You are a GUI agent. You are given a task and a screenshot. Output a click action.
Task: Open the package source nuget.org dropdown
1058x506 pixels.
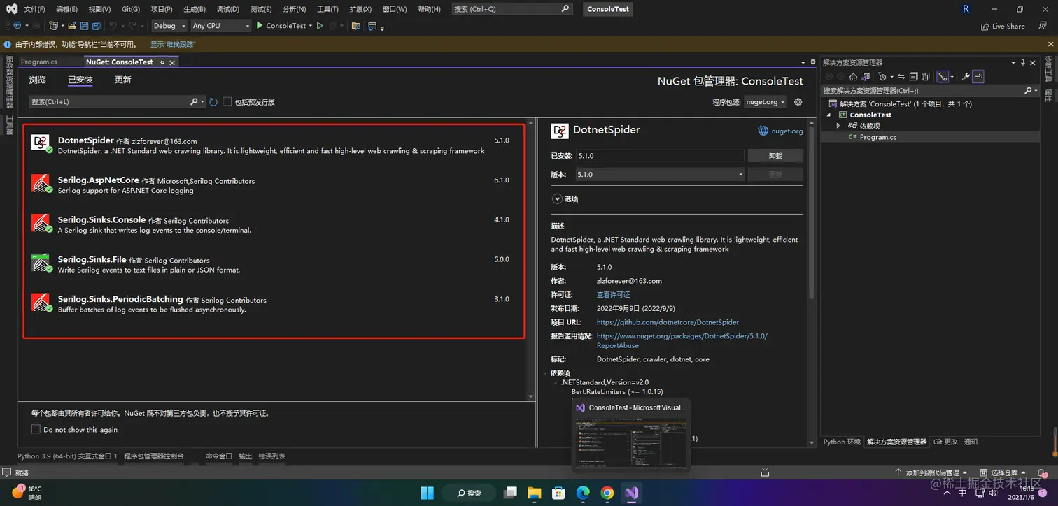[x=765, y=102]
